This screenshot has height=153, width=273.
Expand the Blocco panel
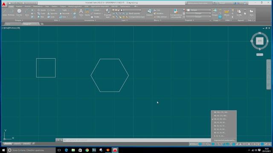point(157,20)
